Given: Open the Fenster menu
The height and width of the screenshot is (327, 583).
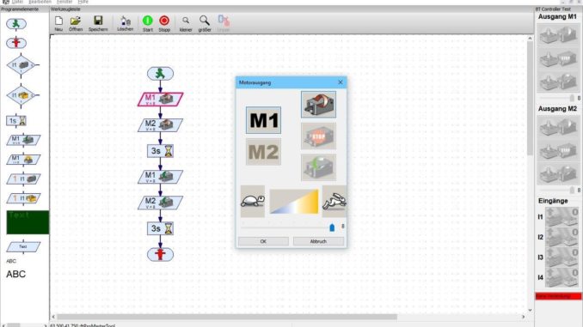Looking at the screenshot, I should point(64,2).
